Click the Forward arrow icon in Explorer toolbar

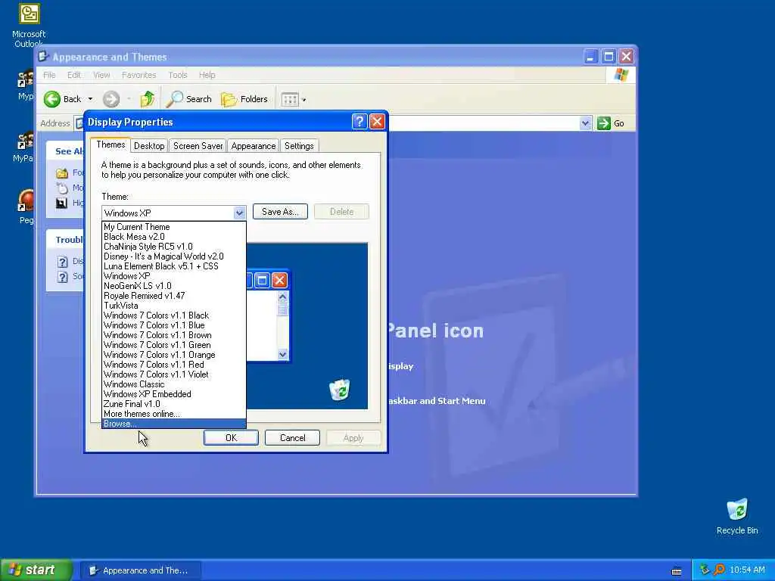[111, 99]
